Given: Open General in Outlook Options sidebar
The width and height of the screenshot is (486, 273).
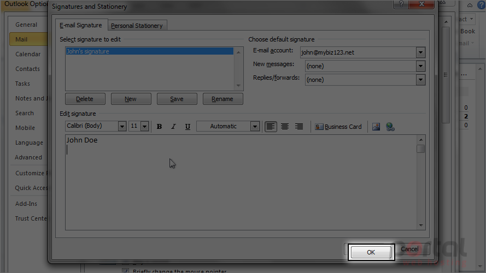Looking at the screenshot, I should tap(26, 25).
